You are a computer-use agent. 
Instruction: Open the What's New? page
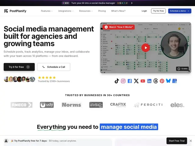[x=118, y=11]
